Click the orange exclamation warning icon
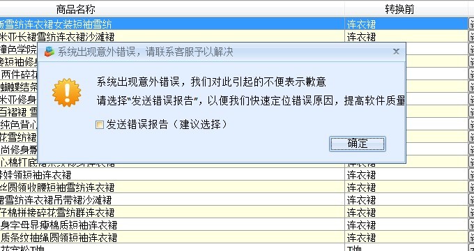 tap(66, 93)
